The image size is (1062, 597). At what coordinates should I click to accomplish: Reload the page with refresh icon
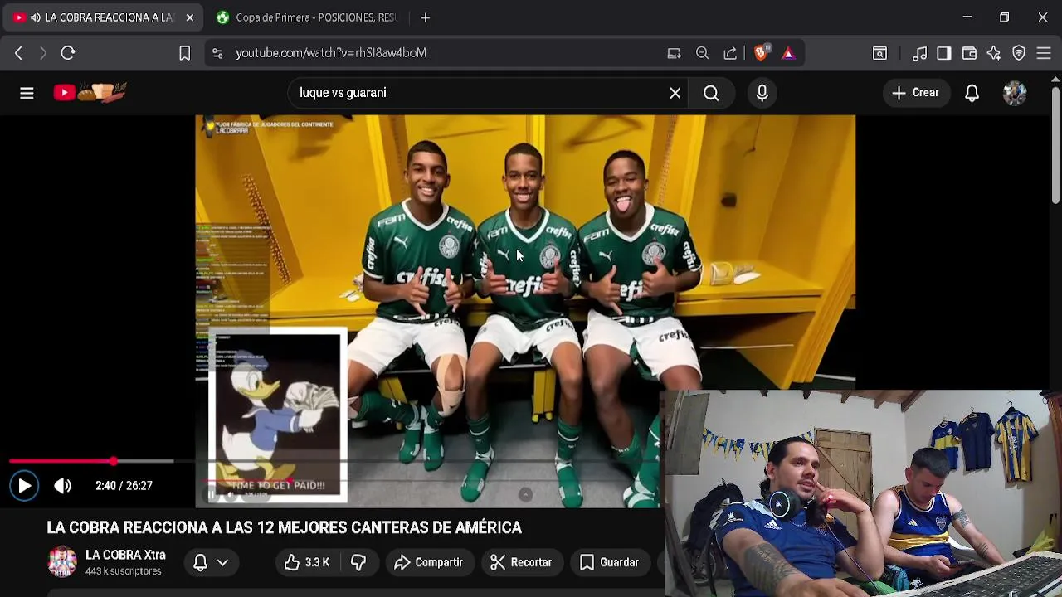coord(68,53)
